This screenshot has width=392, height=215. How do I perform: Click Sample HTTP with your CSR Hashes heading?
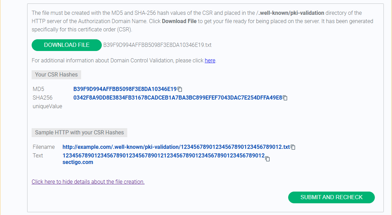(x=79, y=133)
